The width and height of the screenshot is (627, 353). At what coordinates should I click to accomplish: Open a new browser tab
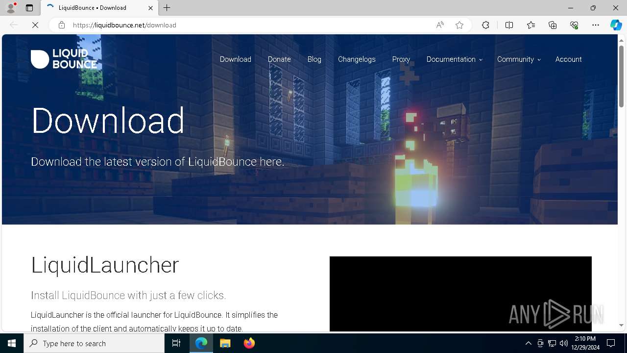point(167,8)
